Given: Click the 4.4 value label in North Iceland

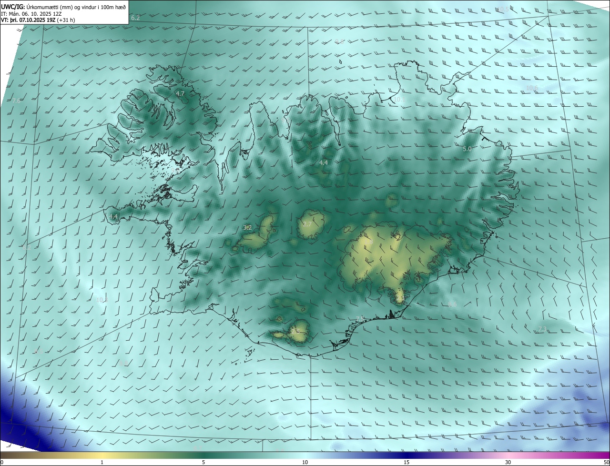Looking at the screenshot, I should [x=324, y=162].
